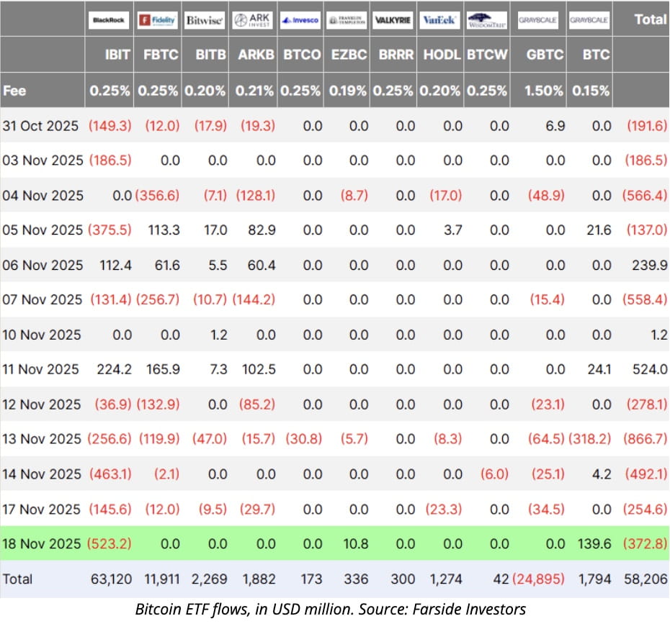This screenshot has height=629, width=670.
Task: Click the Bitwise logo
Action: point(205,20)
